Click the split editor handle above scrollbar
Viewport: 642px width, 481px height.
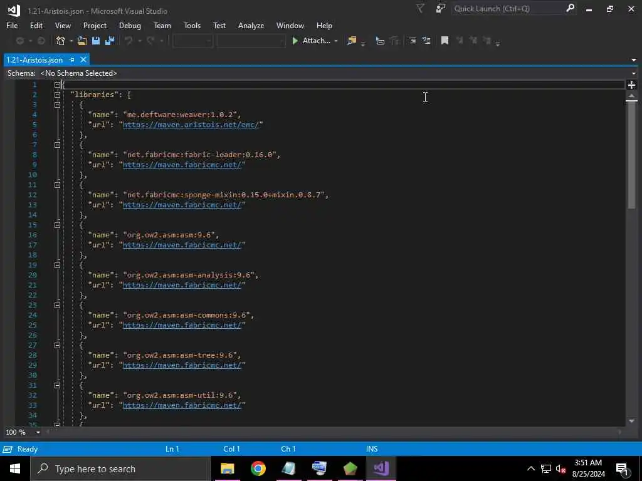pos(631,85)
